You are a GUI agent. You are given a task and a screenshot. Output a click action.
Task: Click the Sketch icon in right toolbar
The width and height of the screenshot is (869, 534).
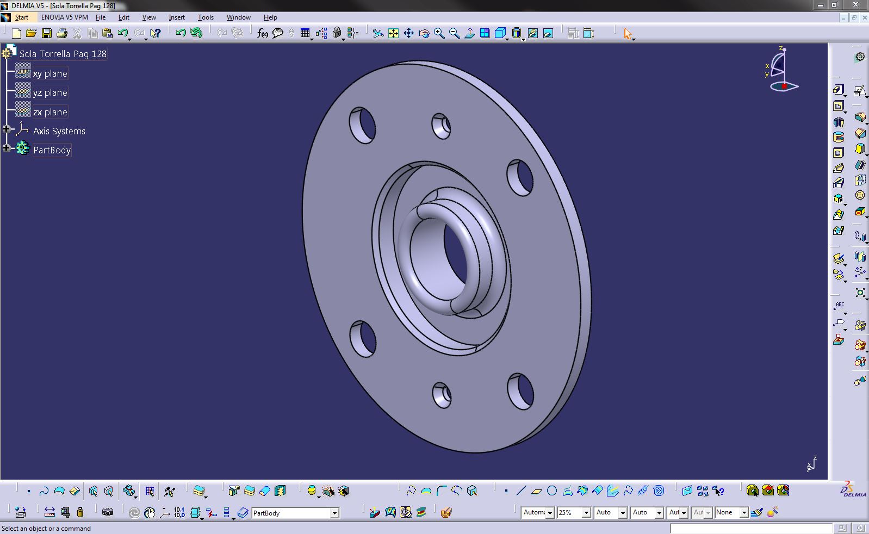click(x=860, y=90)
